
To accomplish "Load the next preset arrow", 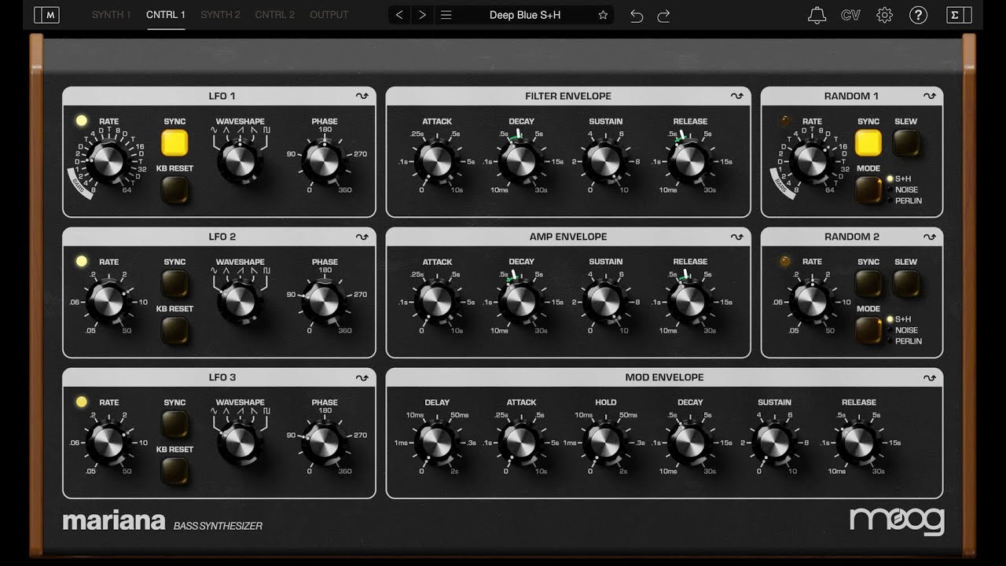I will tap(422, 15).
